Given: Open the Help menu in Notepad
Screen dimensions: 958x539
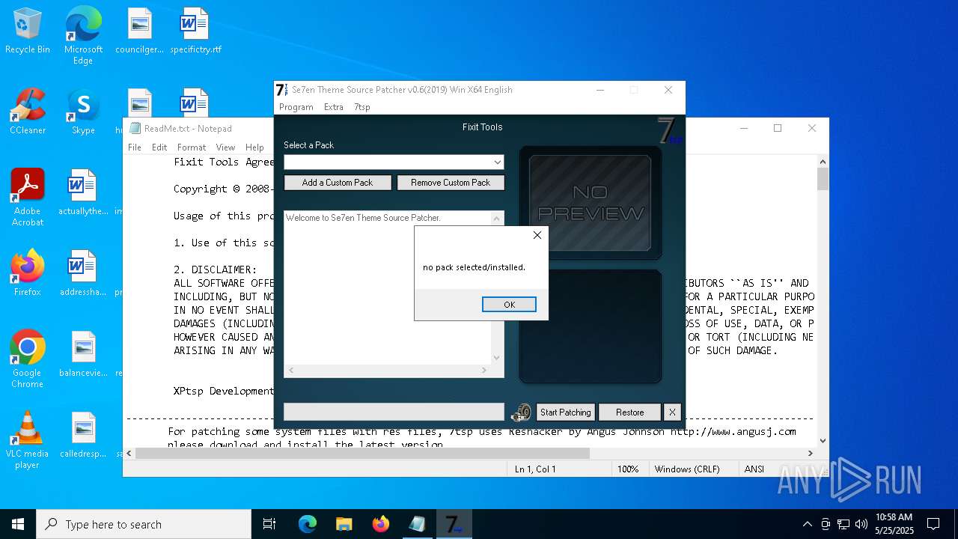Looking at the screenshot, I should 254,147.
